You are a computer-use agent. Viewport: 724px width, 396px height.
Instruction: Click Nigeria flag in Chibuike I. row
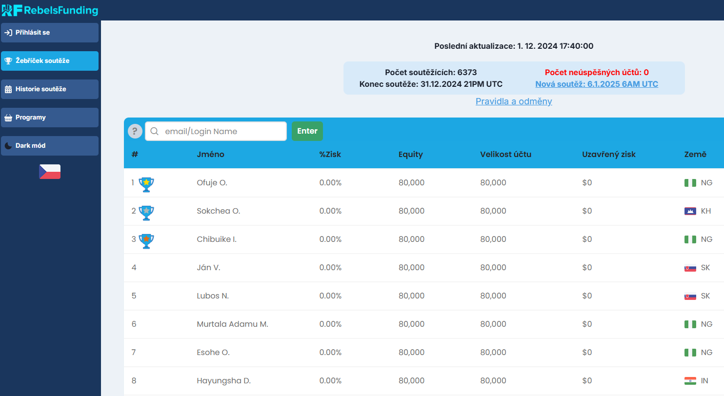[690, 239]
